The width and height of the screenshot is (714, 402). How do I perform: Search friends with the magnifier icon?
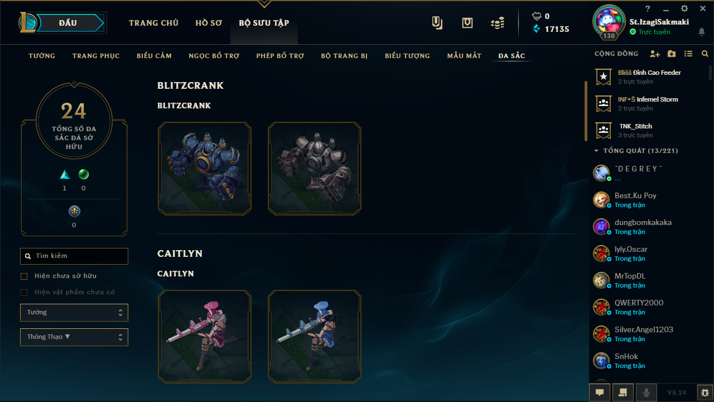tap(705, 54)
